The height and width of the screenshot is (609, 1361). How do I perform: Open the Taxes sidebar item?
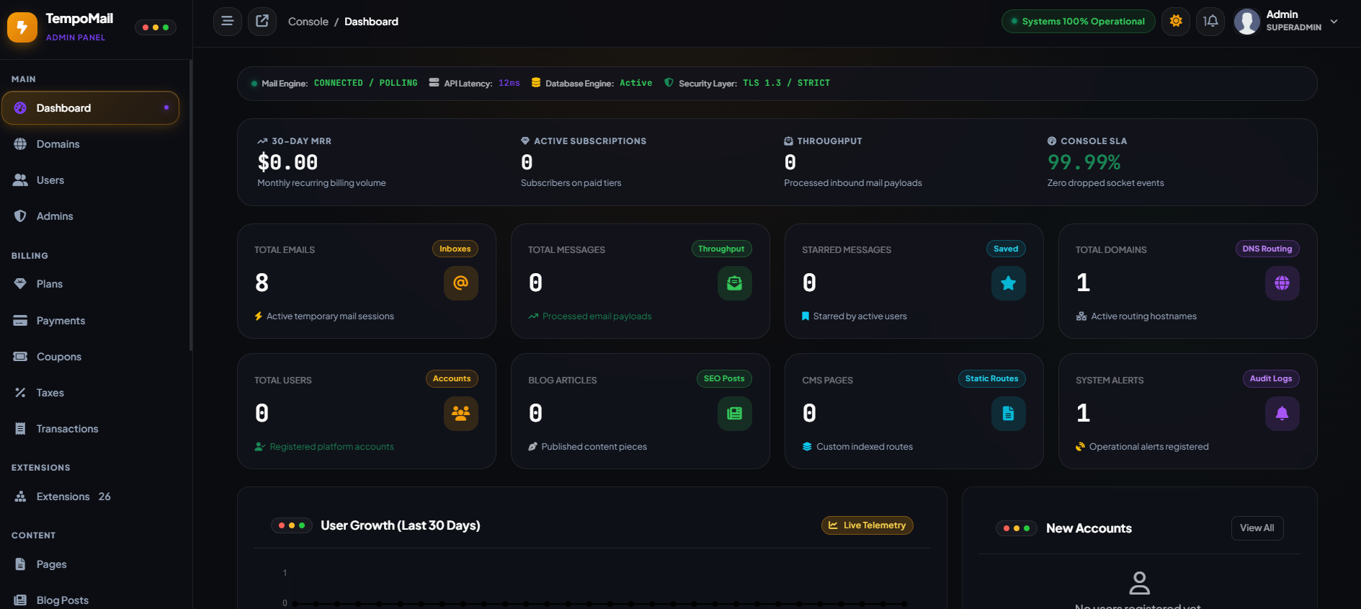point(90,393)
